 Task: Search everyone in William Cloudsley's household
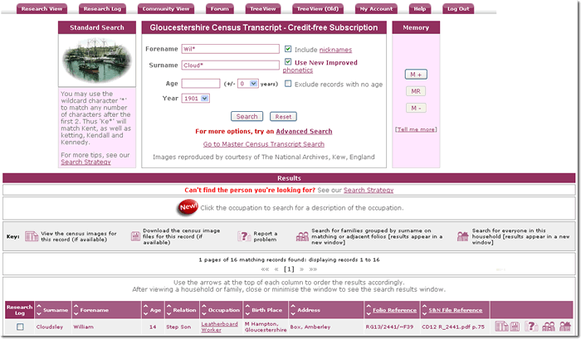click(565, 327)
